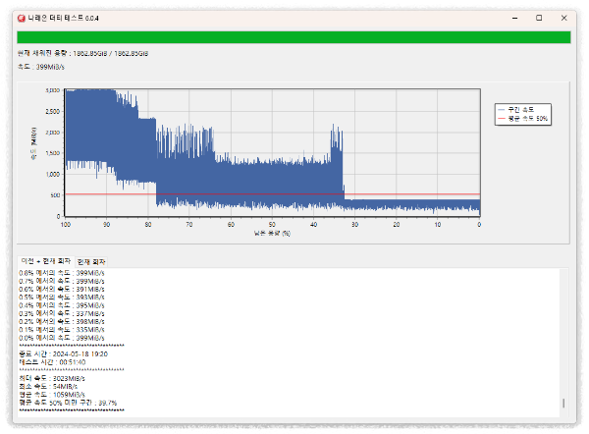
Task: Click the window title '나래온 더티 테스트 6.0.4'
Action: (x=63, y=18)
